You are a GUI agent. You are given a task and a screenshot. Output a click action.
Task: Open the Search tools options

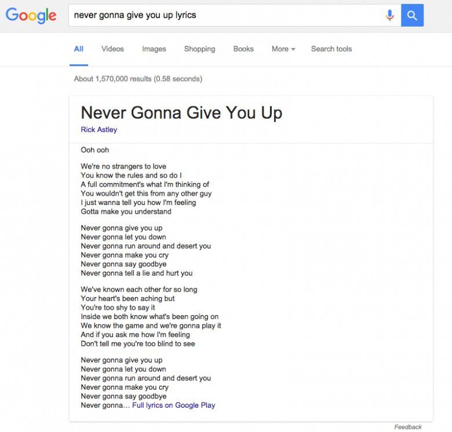coord(331,49)
